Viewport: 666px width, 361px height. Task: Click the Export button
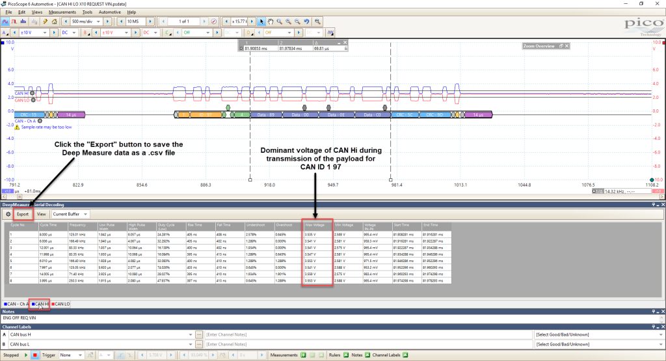(x=23, y=214)
